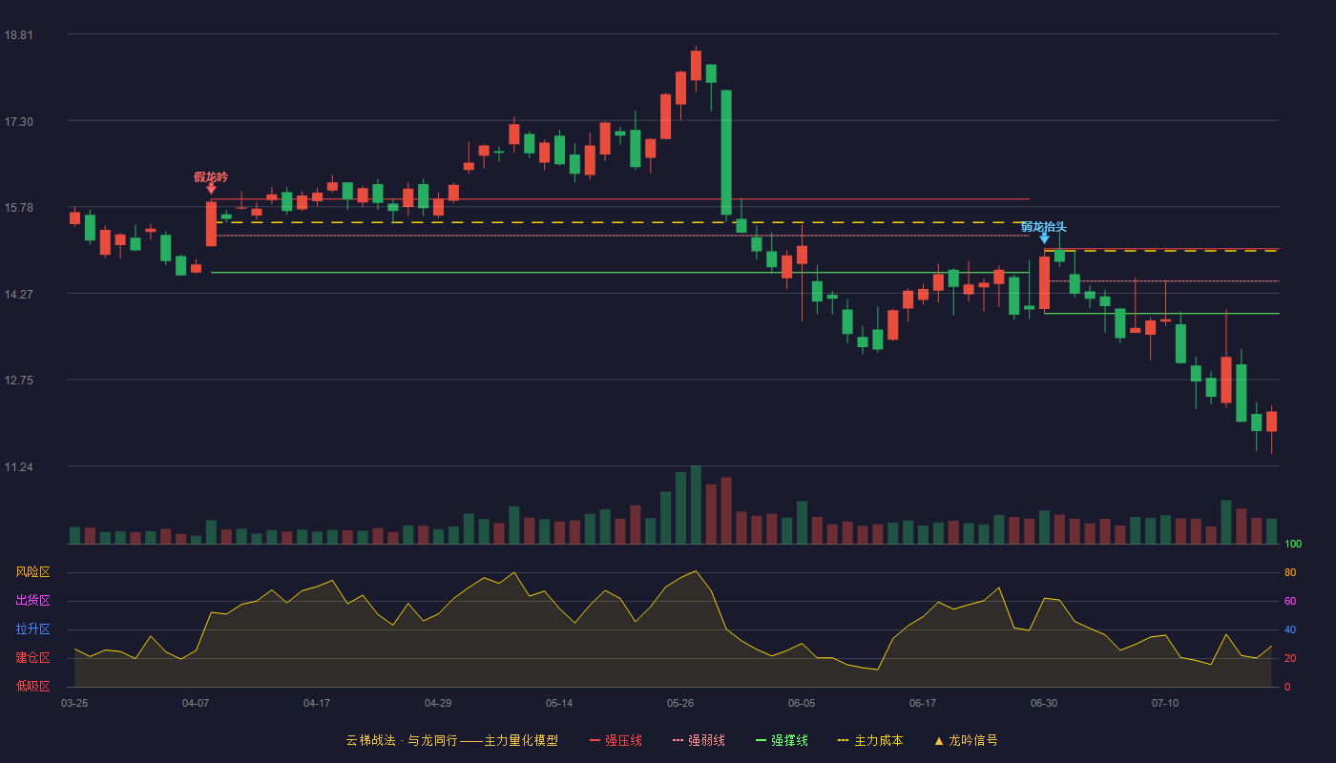Select the 低吸区 zone label

tap(32, 686)
